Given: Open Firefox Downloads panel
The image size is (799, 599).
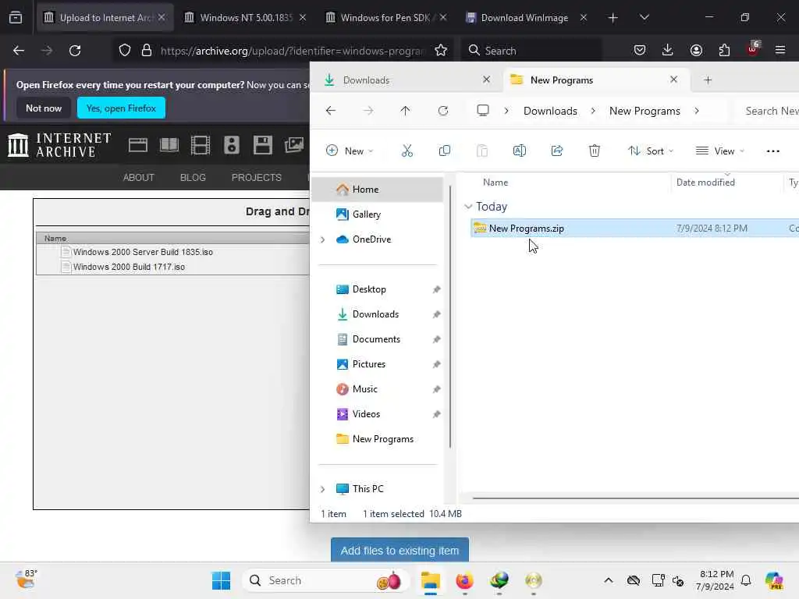Looking at the screenshot, I should tap(668, 50).
